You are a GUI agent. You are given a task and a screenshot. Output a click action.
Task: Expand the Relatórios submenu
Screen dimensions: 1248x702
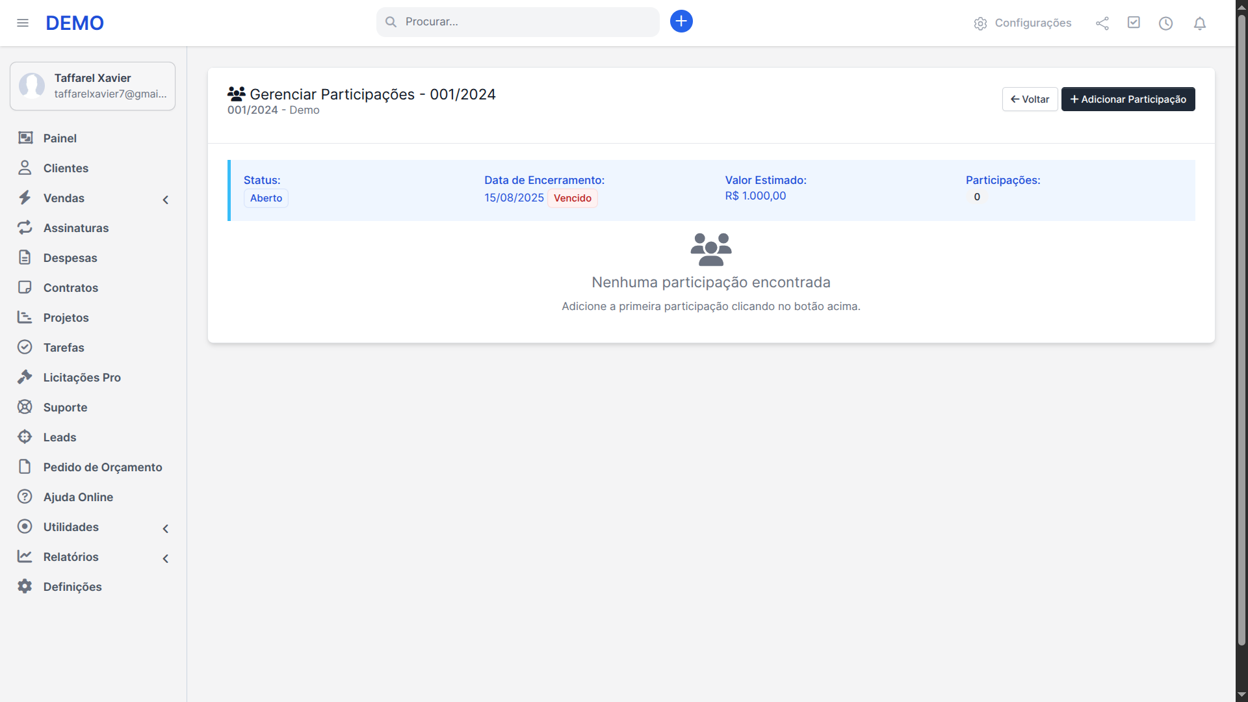tap(166, 558)
